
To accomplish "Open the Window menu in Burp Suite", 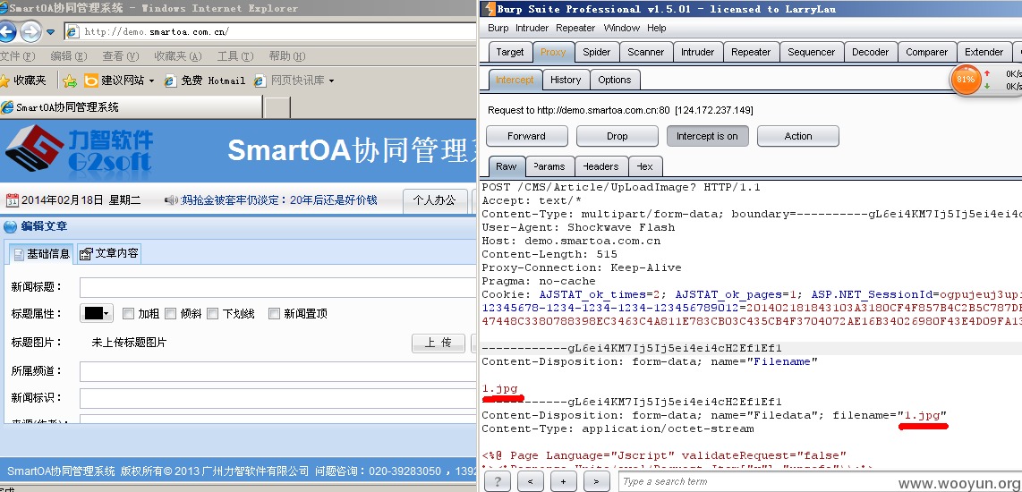I will (x=622, y=28).
